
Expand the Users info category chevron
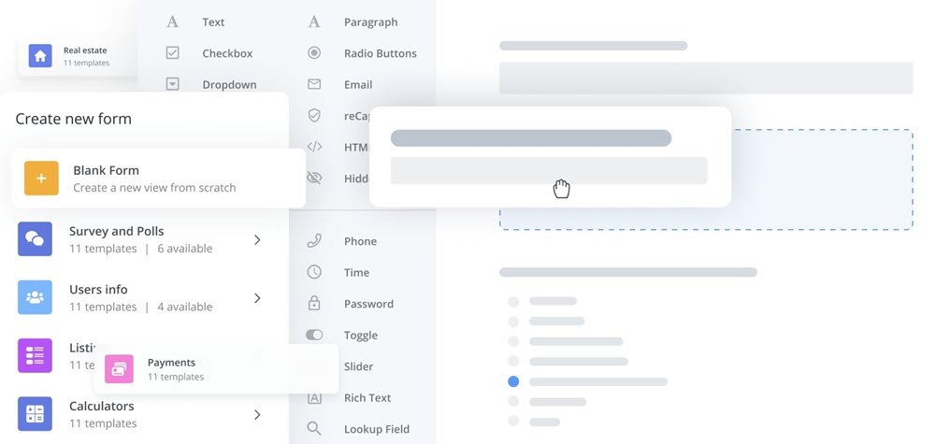tap(258, 298)
